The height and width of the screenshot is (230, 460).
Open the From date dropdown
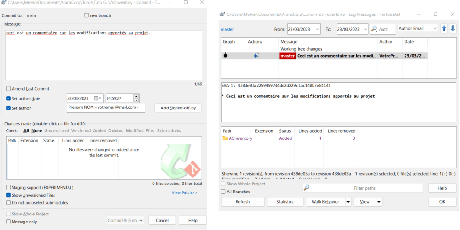click(317, 29)
